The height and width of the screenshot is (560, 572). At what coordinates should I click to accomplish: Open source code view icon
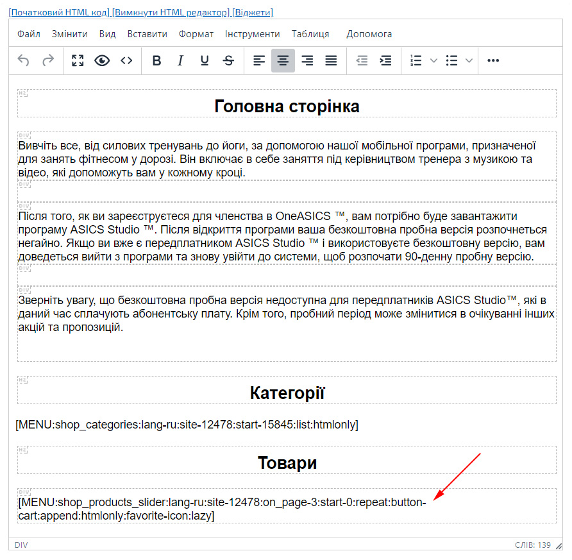(x=126, y=60)
